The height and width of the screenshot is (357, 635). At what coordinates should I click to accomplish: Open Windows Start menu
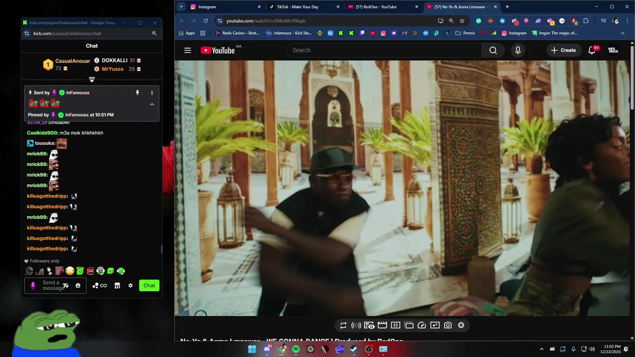pos(252,349)
